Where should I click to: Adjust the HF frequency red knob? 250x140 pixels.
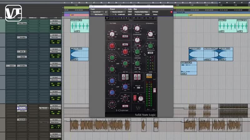(125, 52)
